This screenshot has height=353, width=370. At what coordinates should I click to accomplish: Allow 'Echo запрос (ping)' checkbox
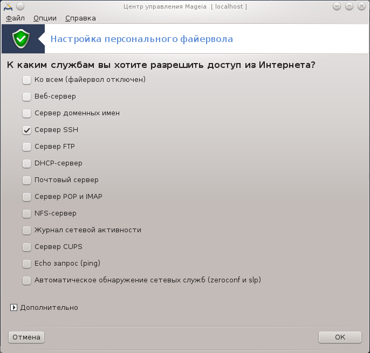pos(26,264)
